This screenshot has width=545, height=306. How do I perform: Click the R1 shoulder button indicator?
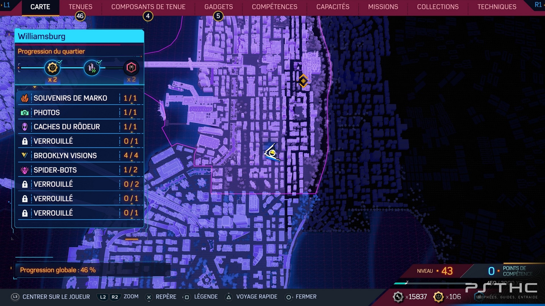(538, 5)
